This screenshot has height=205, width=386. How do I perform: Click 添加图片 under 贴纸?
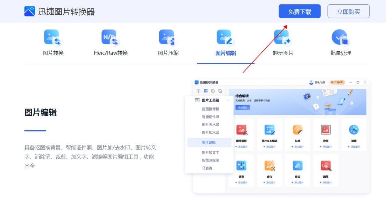click(298, 147)
